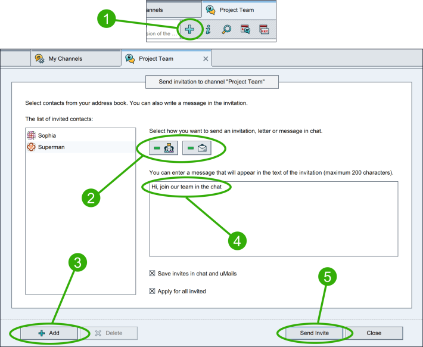Open channel info icon in top toolbar
The height and width of the screenshot is (347, 423).
[208, 29]
